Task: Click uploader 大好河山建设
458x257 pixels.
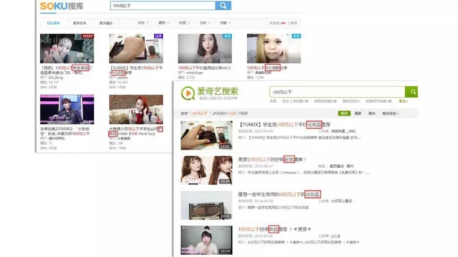Action: [x=341, y=201]
